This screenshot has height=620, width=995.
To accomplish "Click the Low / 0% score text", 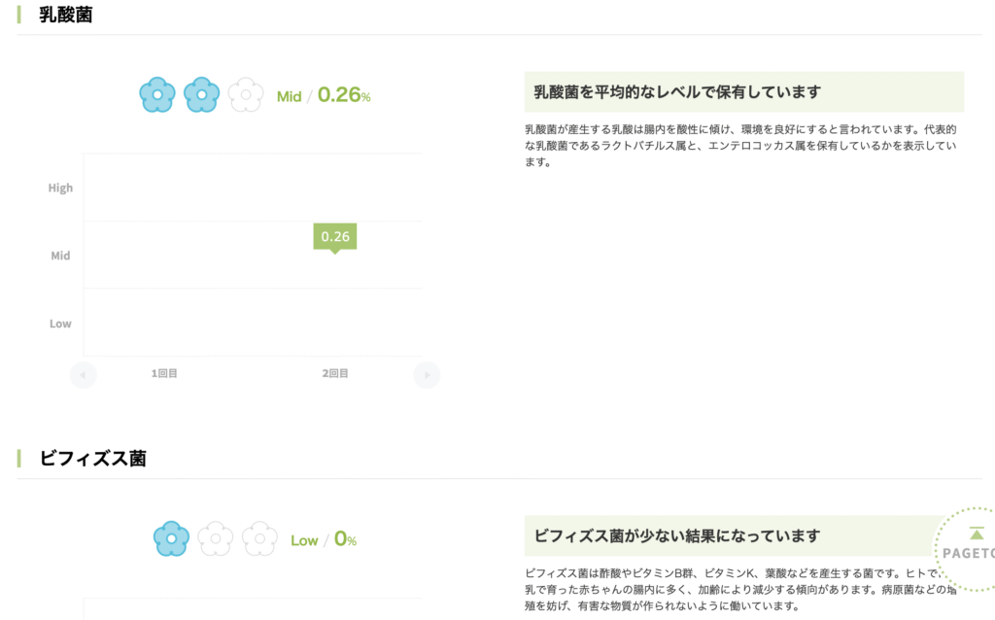I will coord(324,539).
